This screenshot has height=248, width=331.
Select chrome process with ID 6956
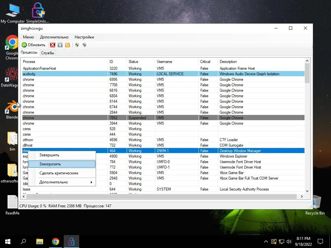click(x=163, y=79)
